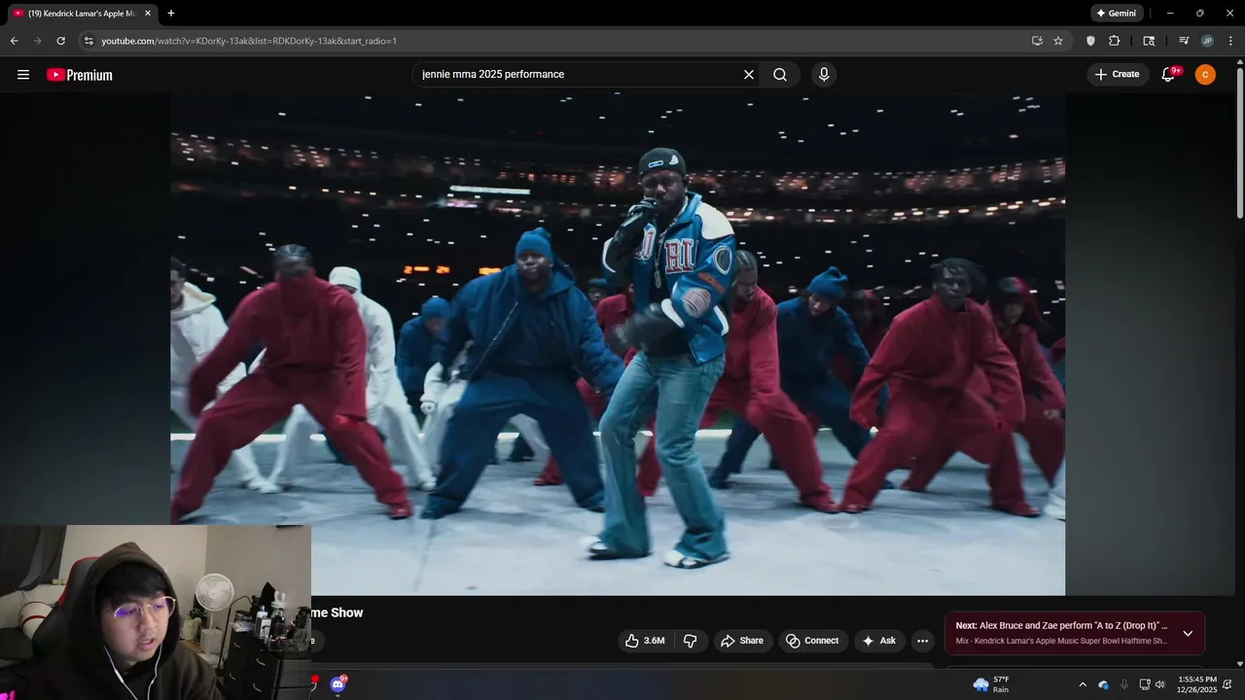The width and height of the screenshot is (1245, 700).
Task: Go back with browser back arrow
Action: pyautogui.click(x=14, y=41)
